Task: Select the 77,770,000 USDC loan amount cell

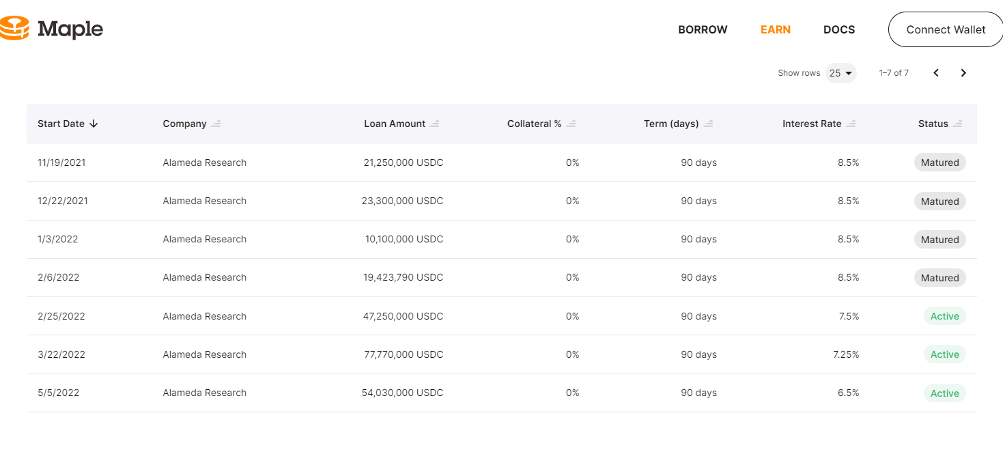Action: click(x=403, y=354)
